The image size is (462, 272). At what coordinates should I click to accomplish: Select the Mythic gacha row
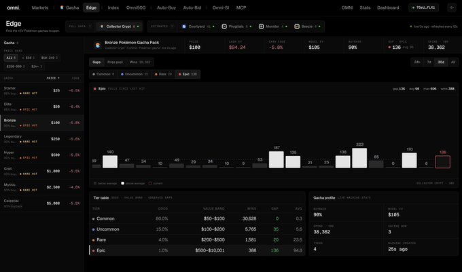(42, 187)
